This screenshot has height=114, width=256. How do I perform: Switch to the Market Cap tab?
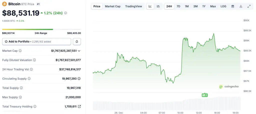click(112, 6)
